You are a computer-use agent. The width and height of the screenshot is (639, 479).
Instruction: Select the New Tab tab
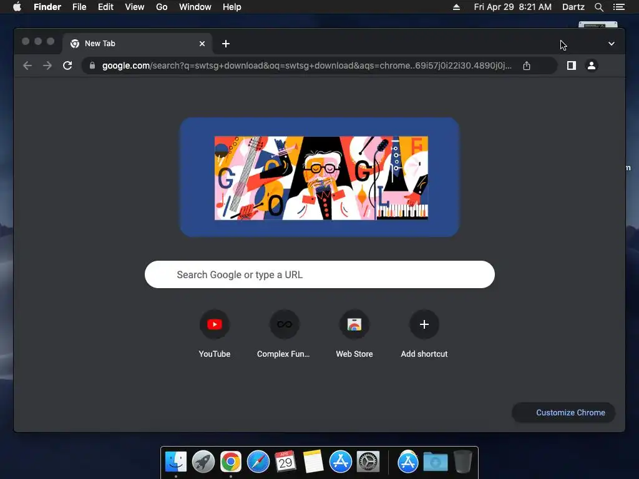[137, 44]
